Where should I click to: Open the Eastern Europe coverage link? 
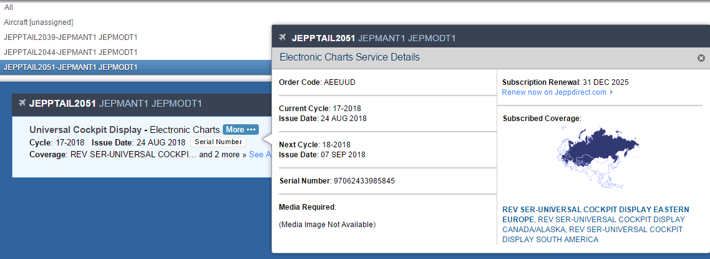(595, 214)
